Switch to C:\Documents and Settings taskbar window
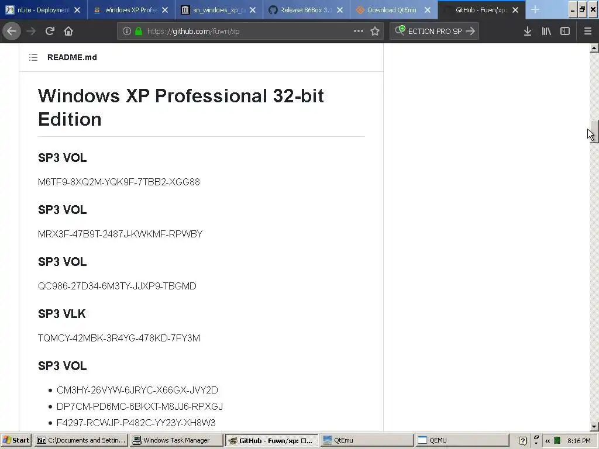The image size is (599, 449). click(x=81, y=440)
